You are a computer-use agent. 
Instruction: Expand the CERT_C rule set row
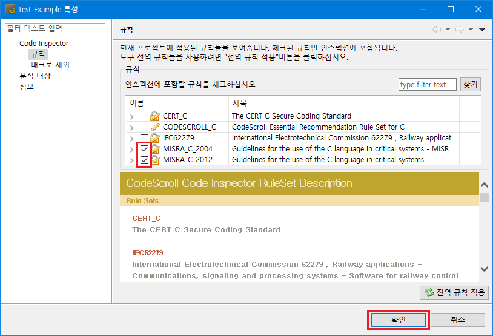pos(132,117)
